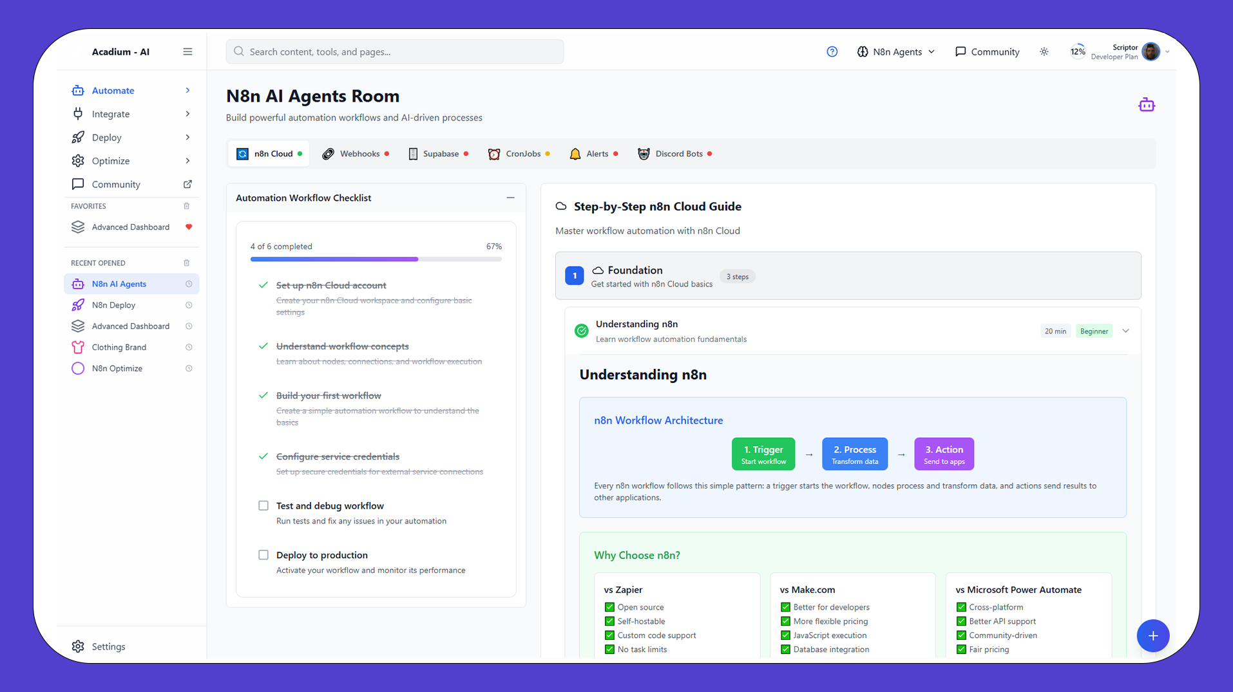Click the 3 steps badge
This screenshot has width=1233, height=692.
(x=738, y=276)
